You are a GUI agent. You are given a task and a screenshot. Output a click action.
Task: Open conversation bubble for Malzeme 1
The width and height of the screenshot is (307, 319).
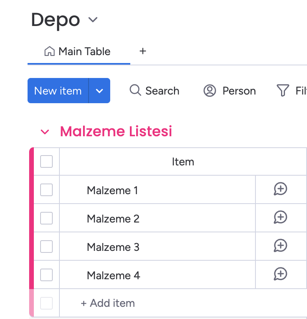pyautogui.click(x=280, y=189)
